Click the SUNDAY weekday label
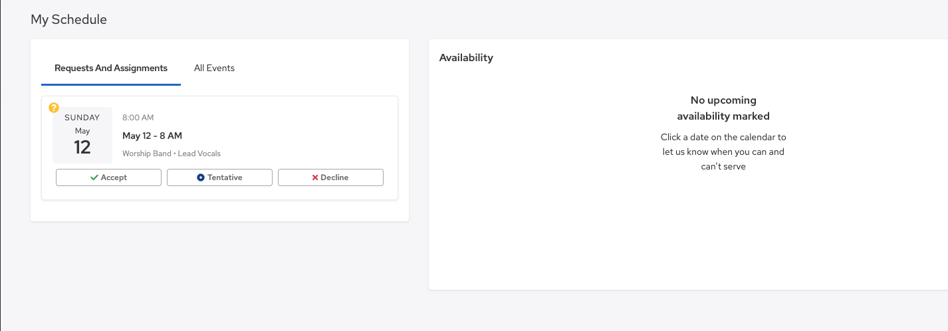The width and height of the screenshot is (948, 331). 82,118
